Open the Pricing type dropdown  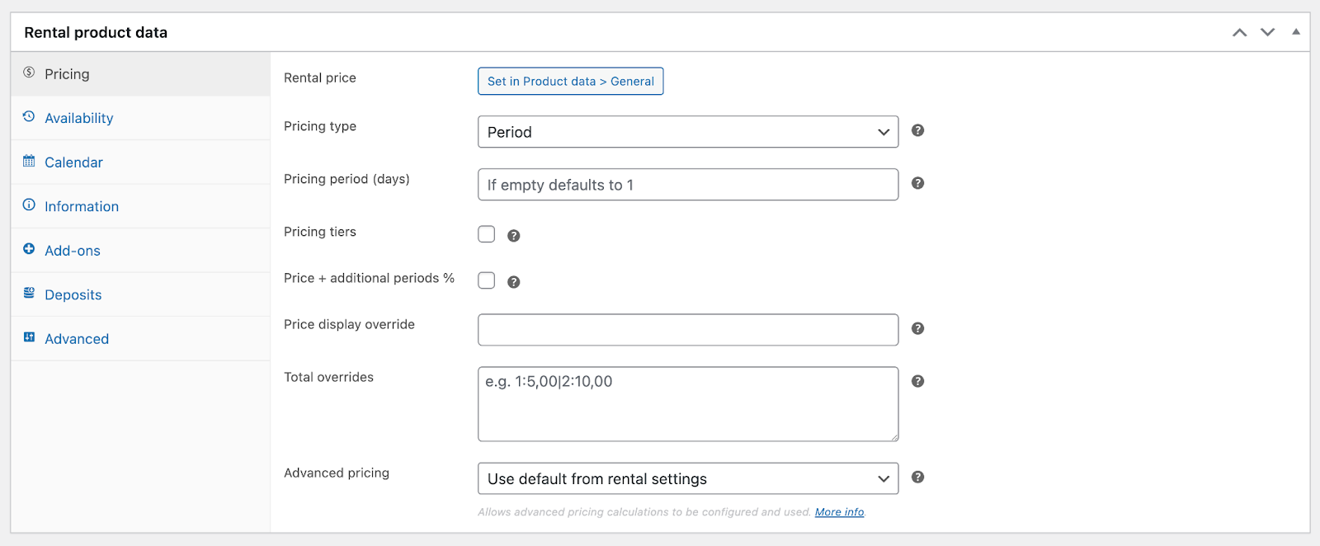pyautogui.click(x=688, y=132)
